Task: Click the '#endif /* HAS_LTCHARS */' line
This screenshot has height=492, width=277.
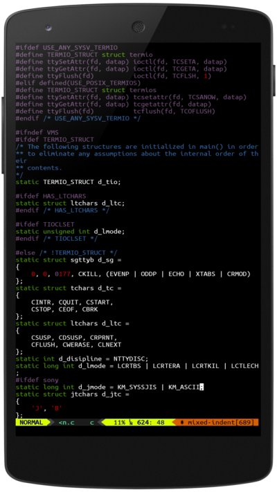Action: coord(62,210)
